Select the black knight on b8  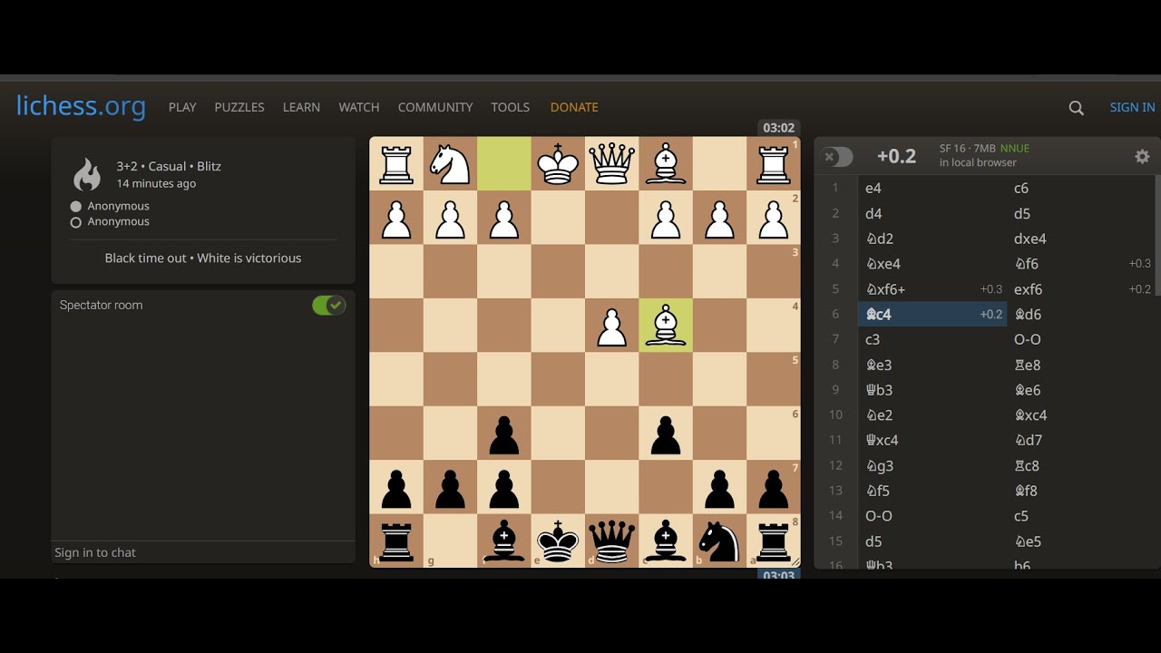pos(720,541)
